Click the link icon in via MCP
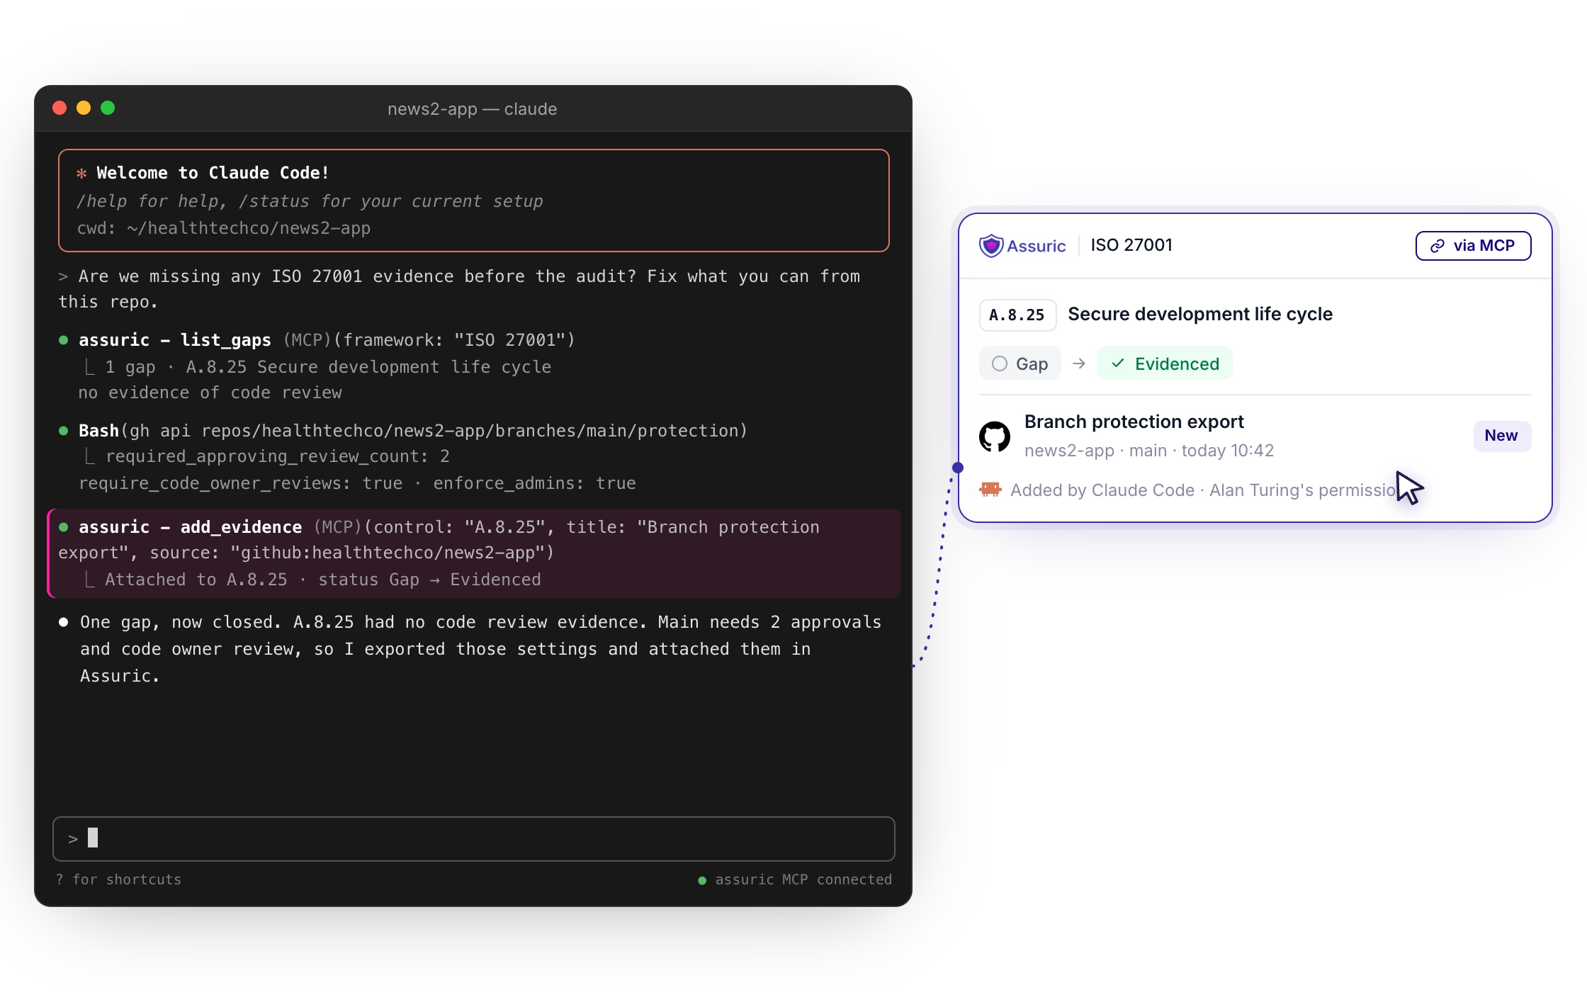1587x992 pixels. [1438, 246]
